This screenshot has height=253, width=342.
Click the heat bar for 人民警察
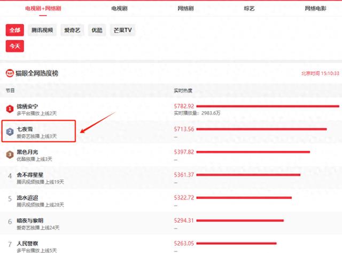click(236, 243)
